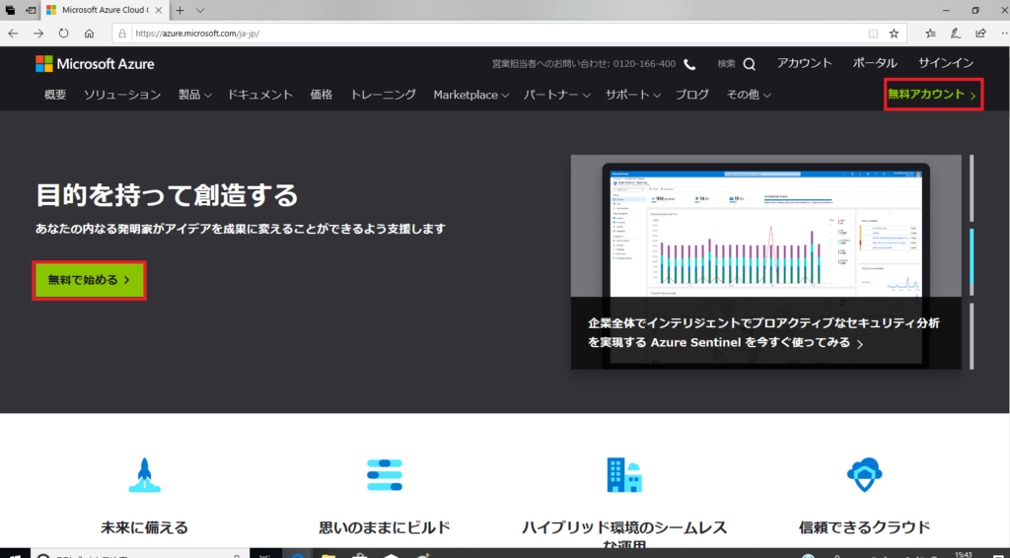Add page to favorites with star icon
1010x558 pixels.
894,34
